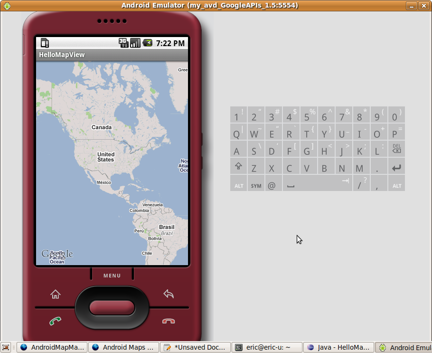The height and width of the screenshot is (353, 432).
Task: Click the Enter return arrow key
Action: (x=397, y=166)
